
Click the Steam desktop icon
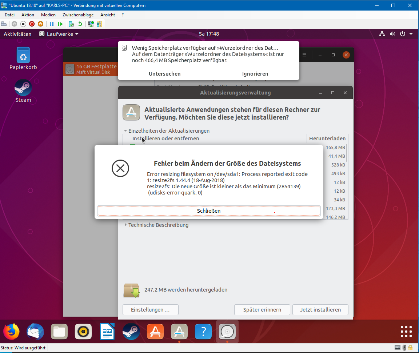click(23, 91)
